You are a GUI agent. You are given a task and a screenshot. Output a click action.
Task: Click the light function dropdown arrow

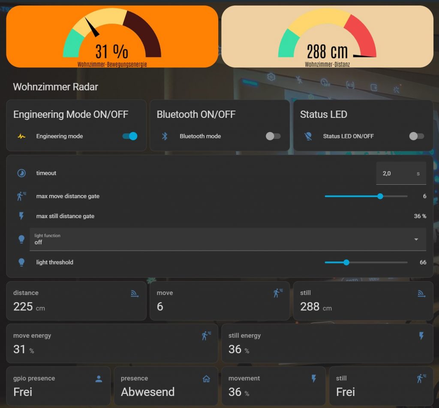pos(416,239)
